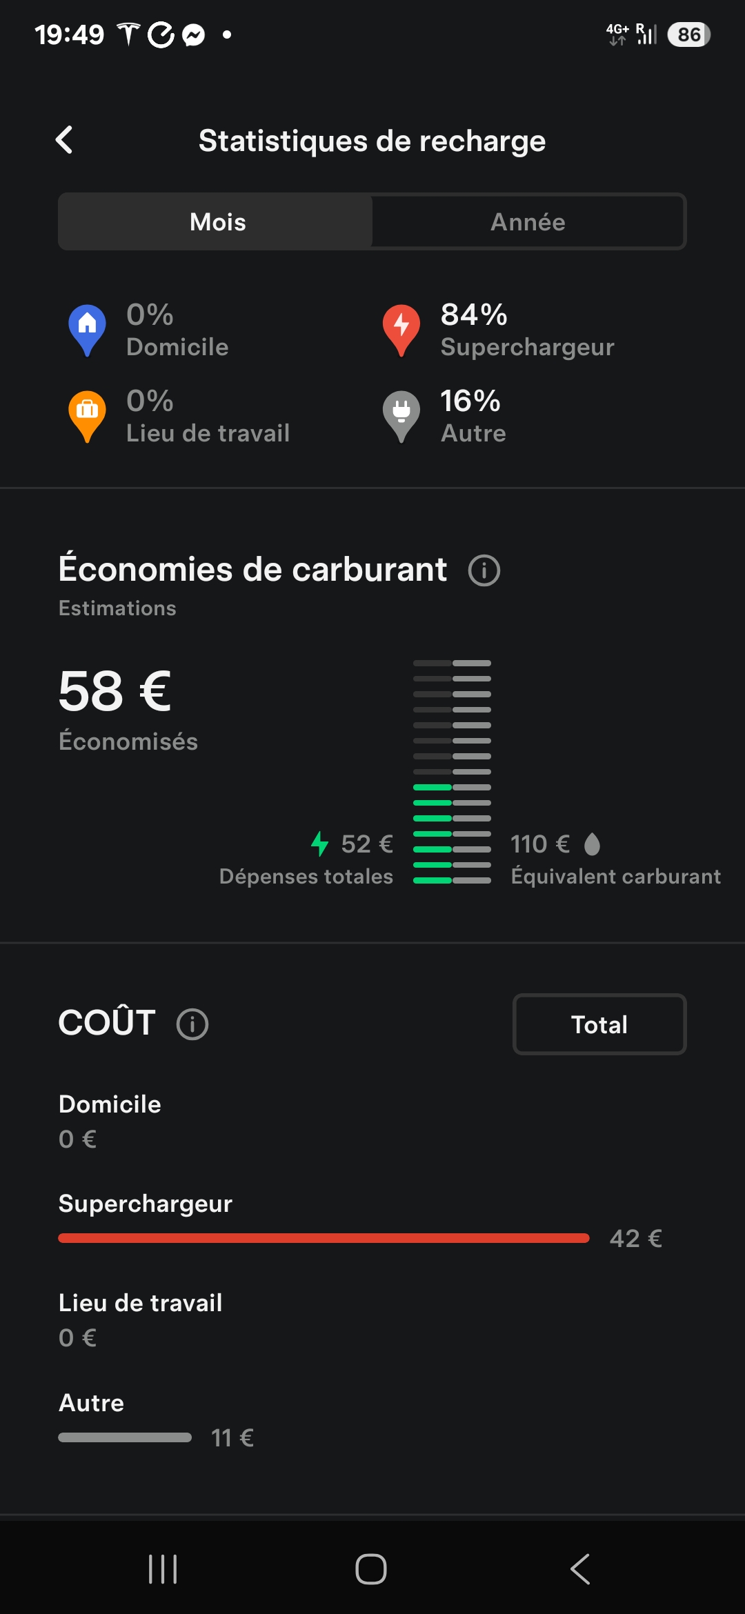This screenshot has height=1614, width=745.
Task: Tap the blue Domicile home pin icon
Action: click(x=87, y=328)
